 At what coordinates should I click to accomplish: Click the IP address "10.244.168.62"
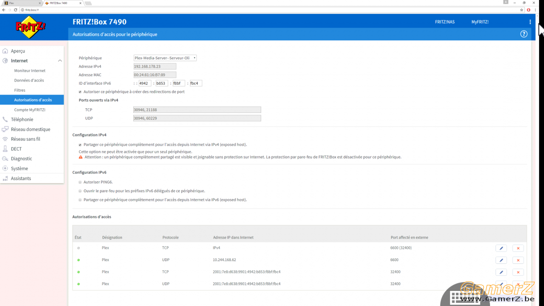coord(224,260)
